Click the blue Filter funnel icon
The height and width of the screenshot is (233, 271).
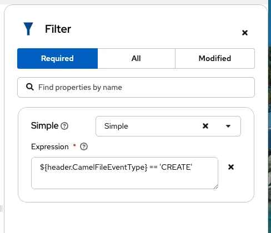click(28, 29)
